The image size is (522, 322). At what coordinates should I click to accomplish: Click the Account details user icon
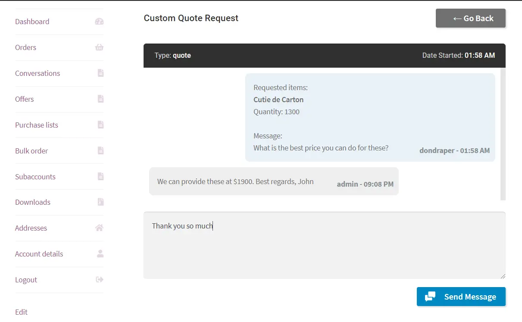tap(100, 254)
